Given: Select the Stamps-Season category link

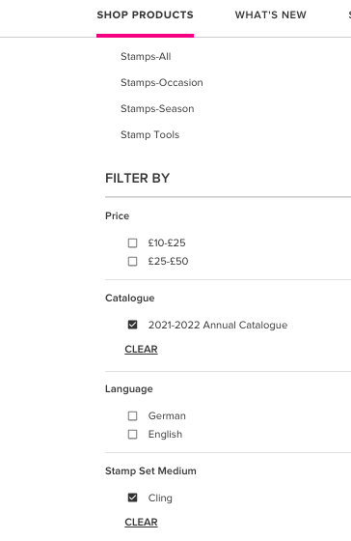Looking at the screenshot, I should coord(157,108).
